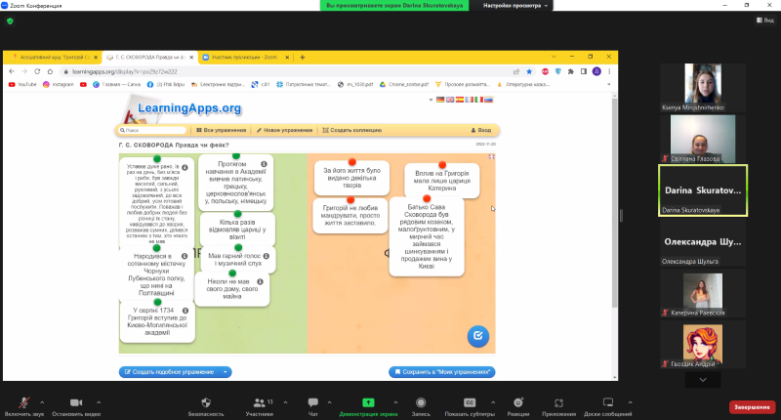
Task: Select Russian flag language
Action: click(489, 100)
